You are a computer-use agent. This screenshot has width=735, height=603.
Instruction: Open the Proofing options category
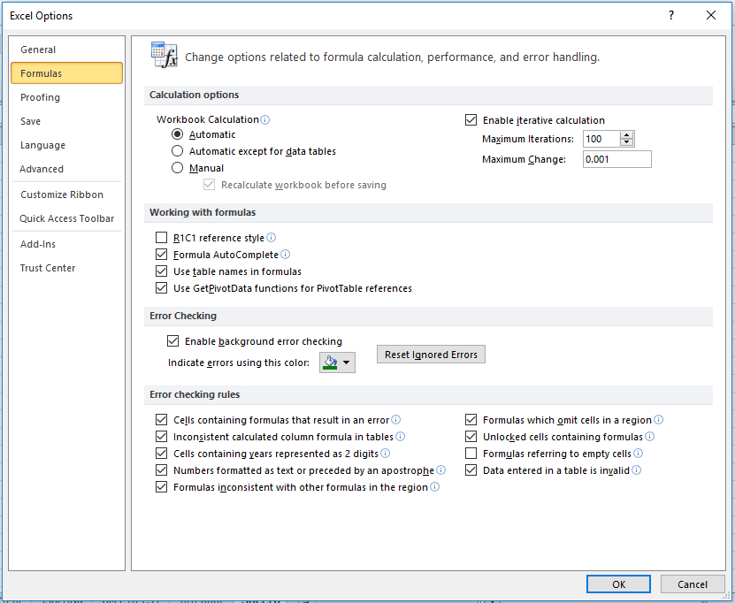point(66,97)
